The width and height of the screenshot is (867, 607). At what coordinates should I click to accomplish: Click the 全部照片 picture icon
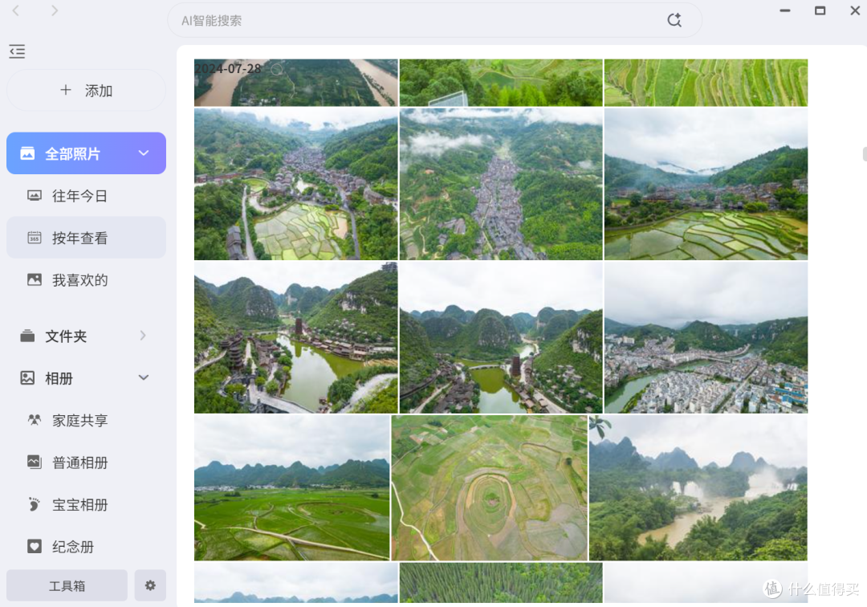click(x=27, y=153)
